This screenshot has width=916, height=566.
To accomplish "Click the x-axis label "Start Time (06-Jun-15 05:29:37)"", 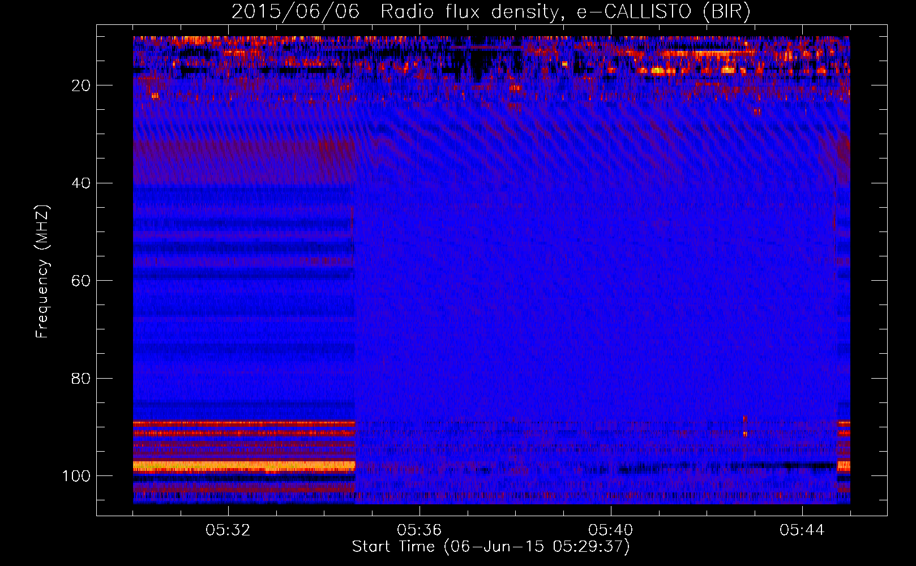I will click(491, 547).
